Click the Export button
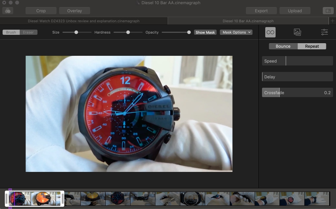This screenshot has width=336, height=209. click(x=261, y=11)
